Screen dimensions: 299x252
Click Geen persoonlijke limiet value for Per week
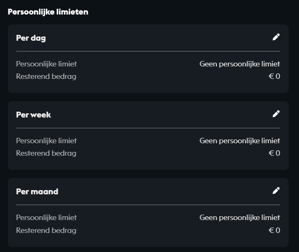tap(240, 141)
